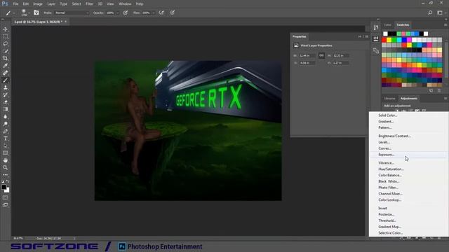Select the Crop tool
The width and height of the screenshot is (449, 252).
(x=5, y=58)
